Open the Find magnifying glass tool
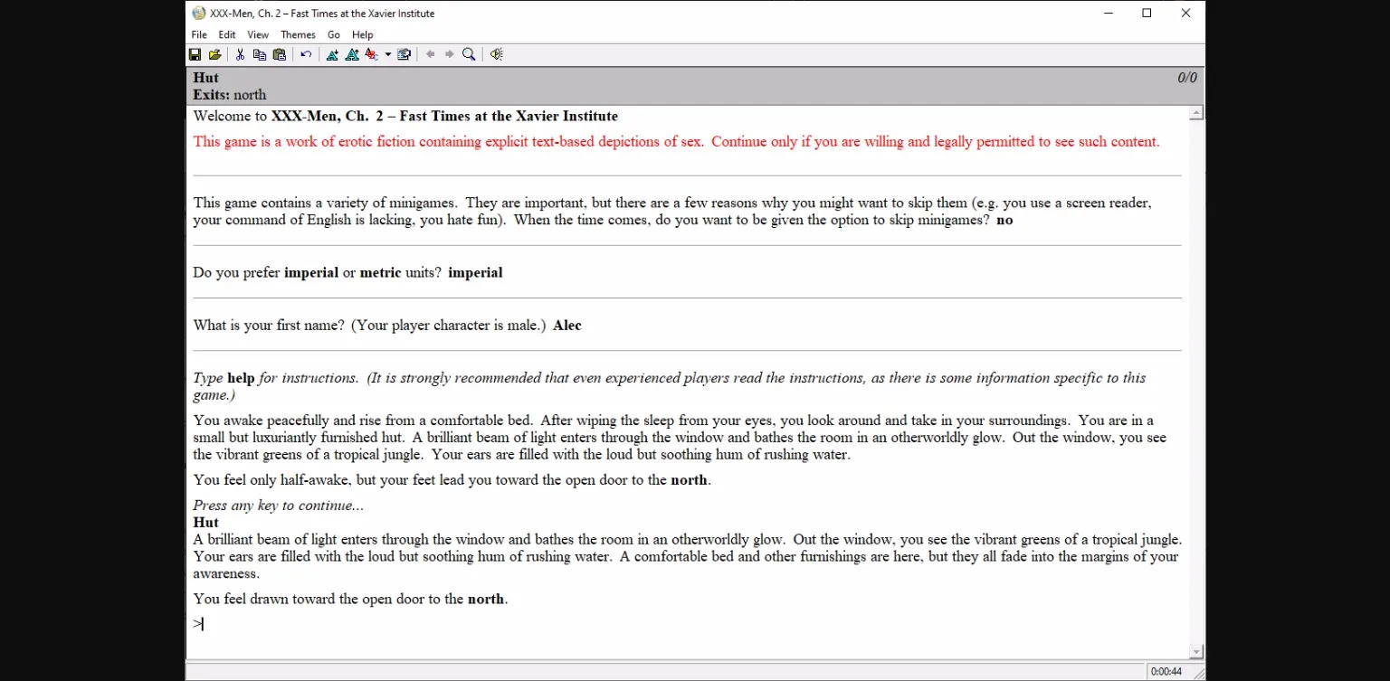This screenshot has width=1390, height=681. click(x=469, y=54)
